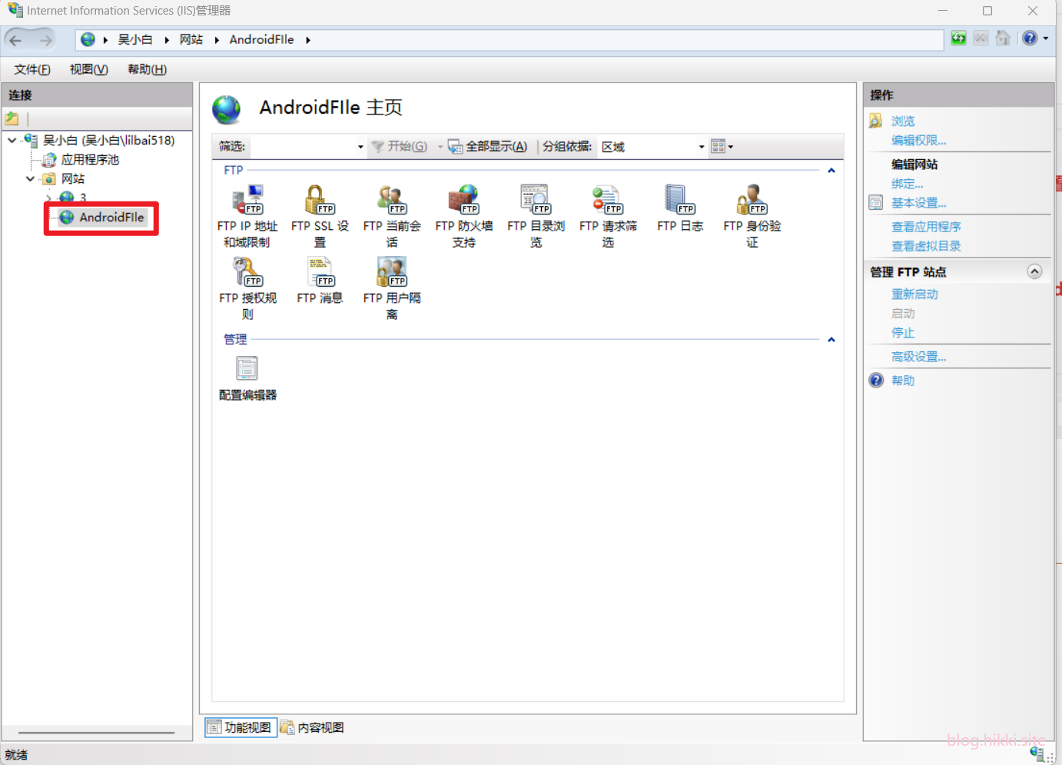This screenshot has height=765, width=1062.
Task: Open the 视图(V) menu
Action: (x=89, y=69)
